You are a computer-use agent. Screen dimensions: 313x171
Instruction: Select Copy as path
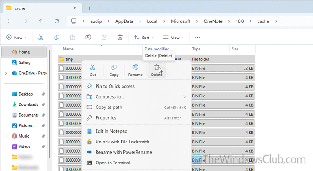(x=136, y=107)
